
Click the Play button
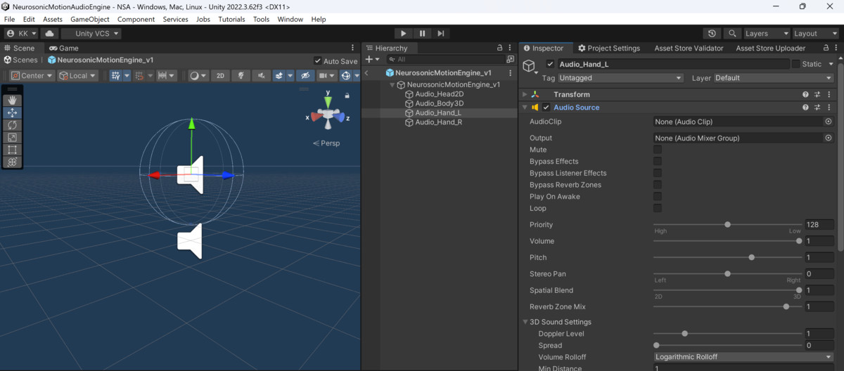click(403, 33)
